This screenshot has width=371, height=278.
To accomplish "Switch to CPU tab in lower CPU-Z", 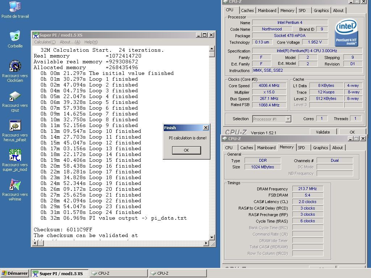I will [229, 148].
